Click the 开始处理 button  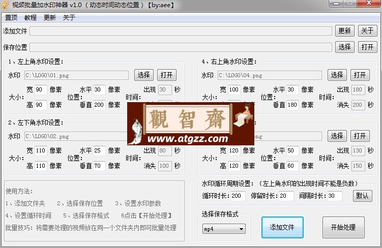[x=343, y=227]
